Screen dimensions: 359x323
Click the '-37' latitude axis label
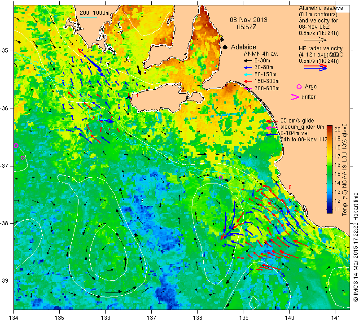[x=4, y=166]
